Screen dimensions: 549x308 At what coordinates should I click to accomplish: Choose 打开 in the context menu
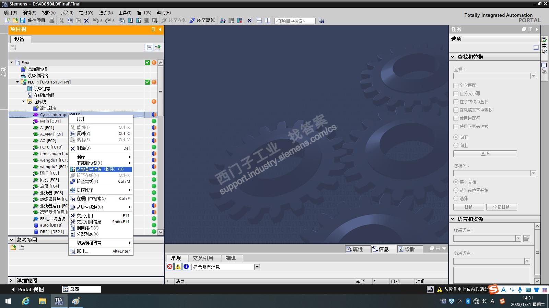pos(81,119)
